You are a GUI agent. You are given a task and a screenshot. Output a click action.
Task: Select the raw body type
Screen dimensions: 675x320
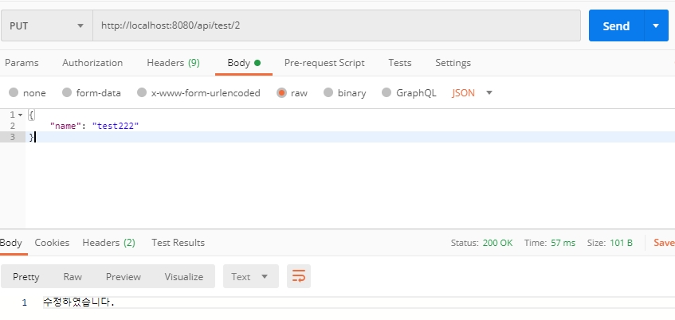[292, 93]
